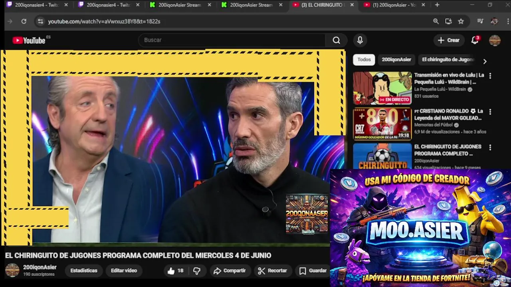Image resolution: width=511 pixels, height=287 pixels.
Task: Save video with Guardar button
Action: point(313,271)
